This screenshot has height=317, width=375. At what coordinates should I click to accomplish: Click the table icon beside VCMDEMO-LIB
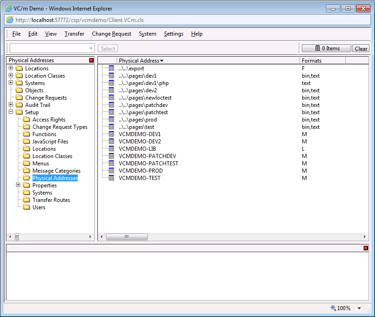pos(111,149)
